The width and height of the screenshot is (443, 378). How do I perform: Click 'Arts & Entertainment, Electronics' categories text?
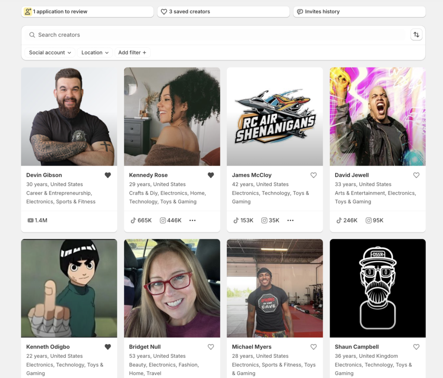376,193
